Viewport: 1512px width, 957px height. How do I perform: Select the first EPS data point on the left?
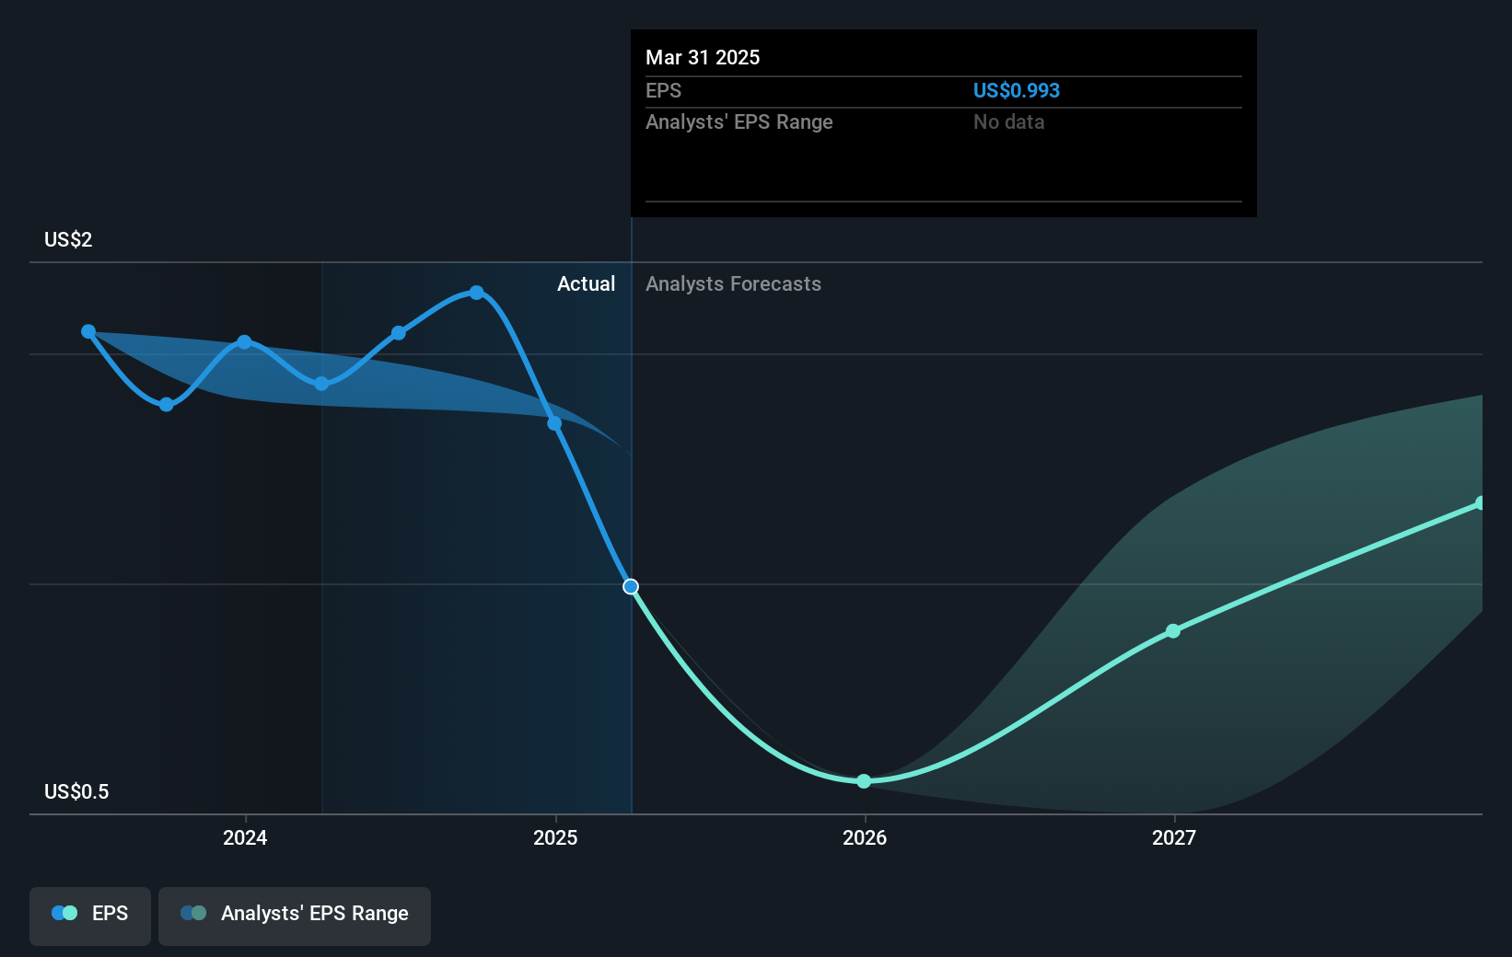(x=87, y=330)
